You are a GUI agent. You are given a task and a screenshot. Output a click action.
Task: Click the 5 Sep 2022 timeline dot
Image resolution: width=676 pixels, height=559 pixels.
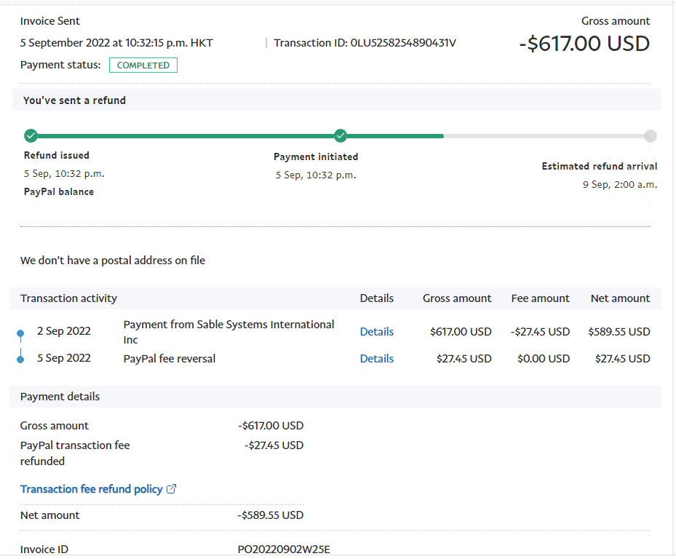click(x=20, y=359)
